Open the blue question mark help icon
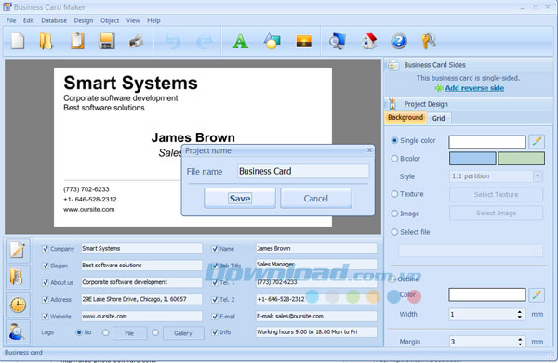The width and height of the screenshot is (558, 363). [x=399, y=41]
